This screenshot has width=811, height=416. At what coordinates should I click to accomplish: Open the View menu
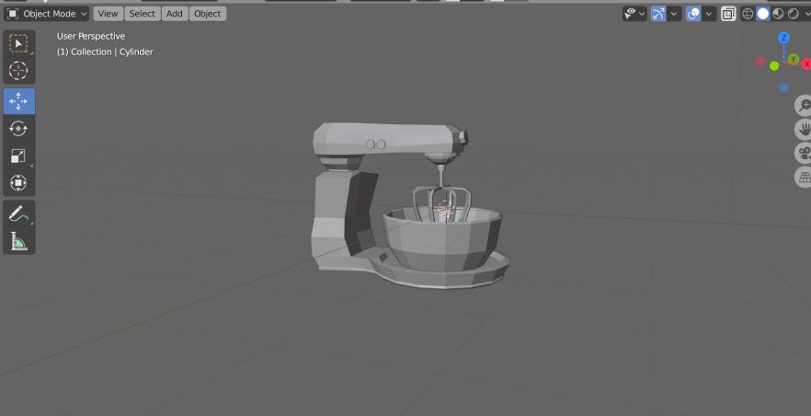[x=109, y=14]
